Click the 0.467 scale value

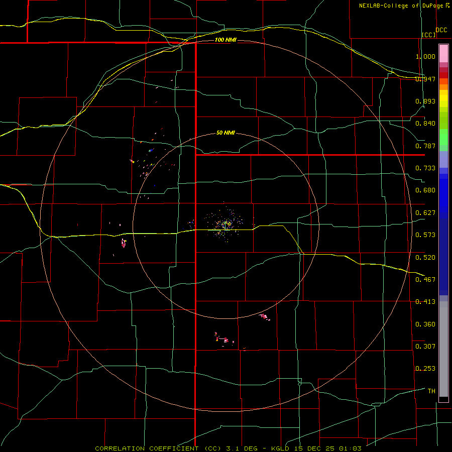[x=425, y=280]
